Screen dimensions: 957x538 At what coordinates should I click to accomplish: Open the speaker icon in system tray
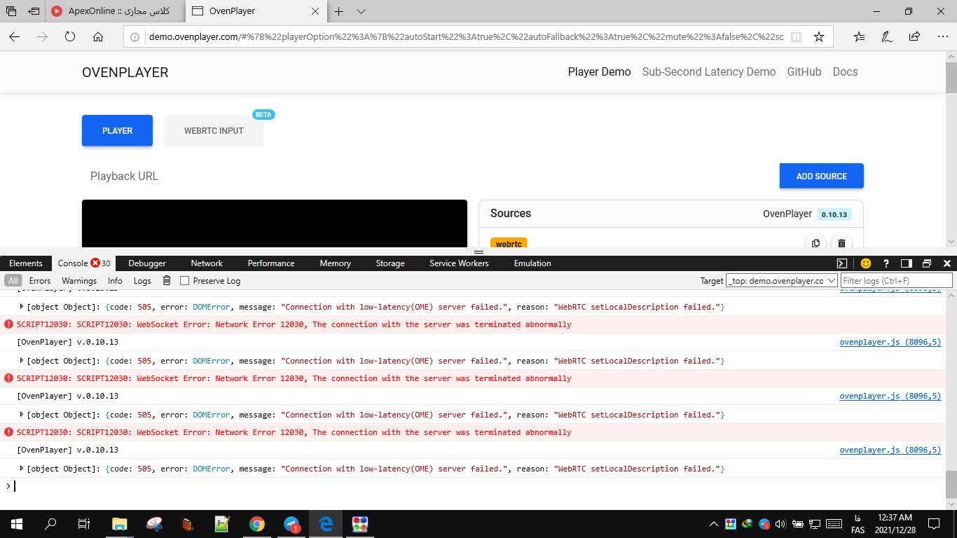click(780, 523)
